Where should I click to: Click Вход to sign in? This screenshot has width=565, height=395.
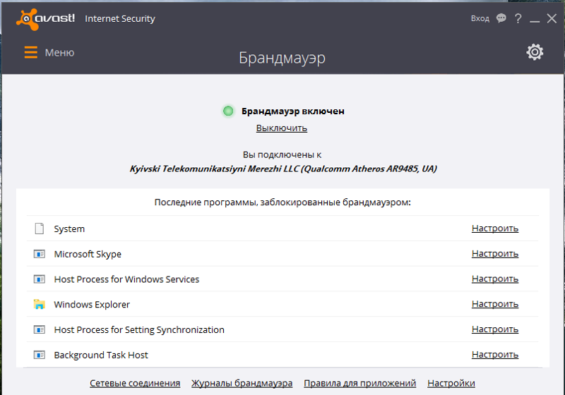(480, 18)
